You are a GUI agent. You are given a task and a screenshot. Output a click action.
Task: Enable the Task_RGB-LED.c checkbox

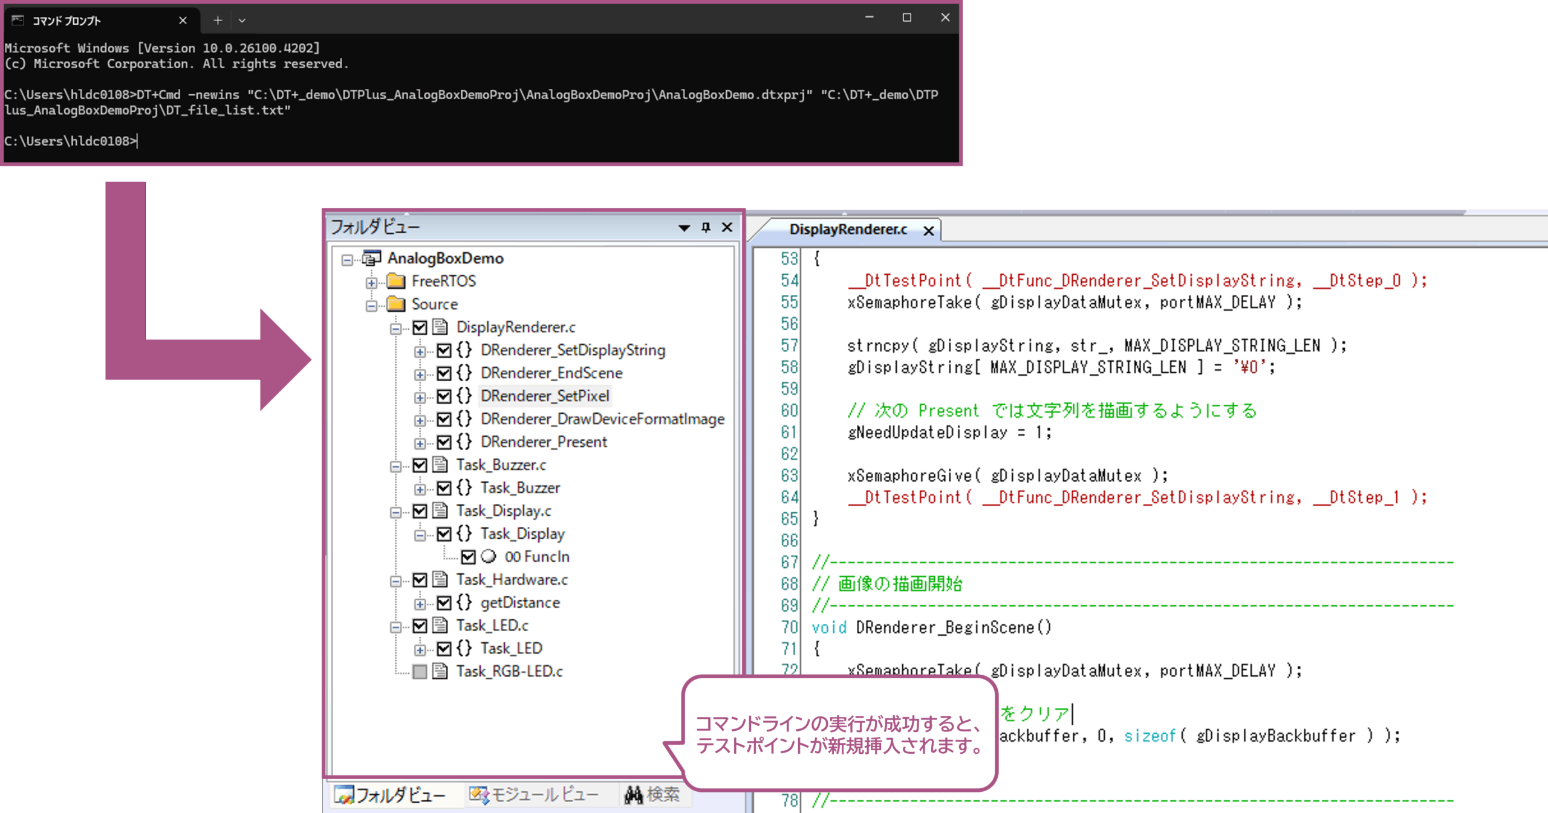(x=420, y=672)
